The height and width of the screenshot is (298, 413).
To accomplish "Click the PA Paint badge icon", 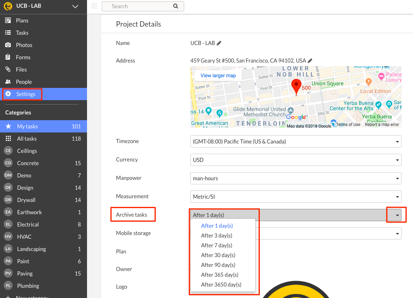I will (8, 261).
